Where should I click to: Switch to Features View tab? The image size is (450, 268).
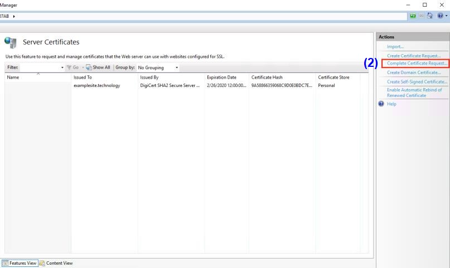(x=20, y=263)
